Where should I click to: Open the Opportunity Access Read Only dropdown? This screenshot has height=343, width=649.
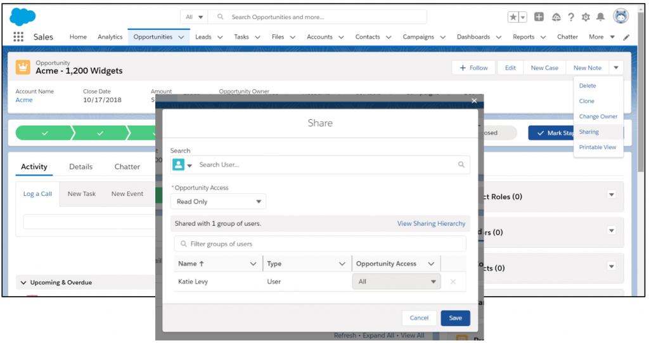218,202
